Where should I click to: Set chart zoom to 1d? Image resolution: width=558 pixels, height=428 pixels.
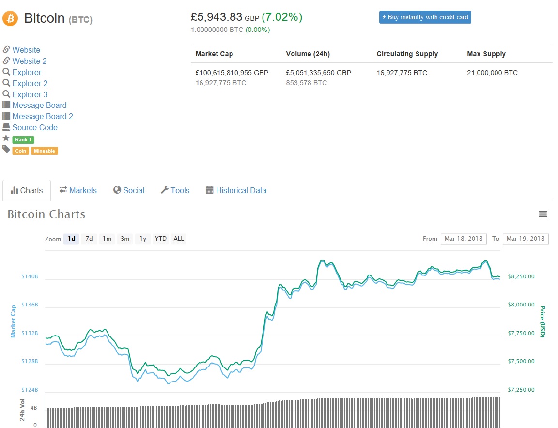coord(72,238)
